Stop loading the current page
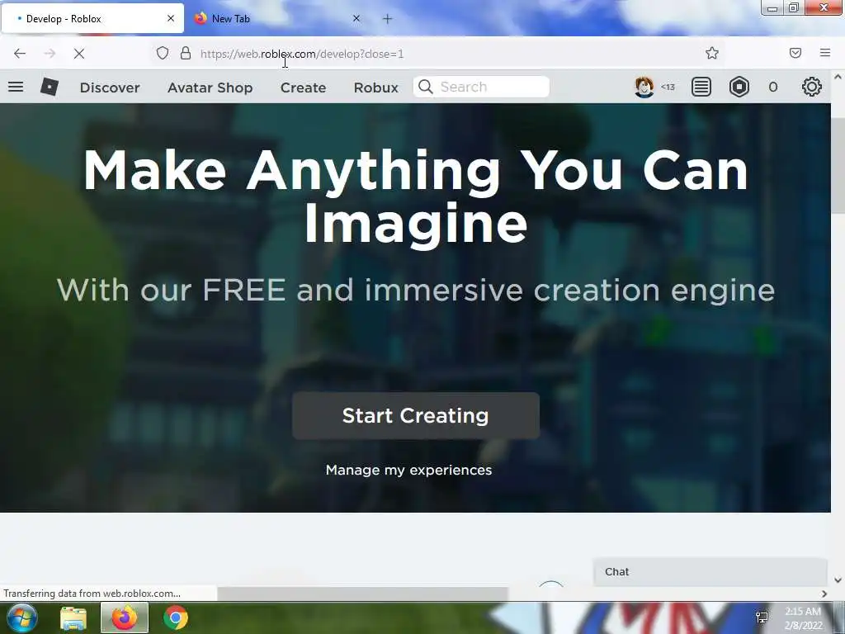845x634 pixels. [x=78, y=54]
